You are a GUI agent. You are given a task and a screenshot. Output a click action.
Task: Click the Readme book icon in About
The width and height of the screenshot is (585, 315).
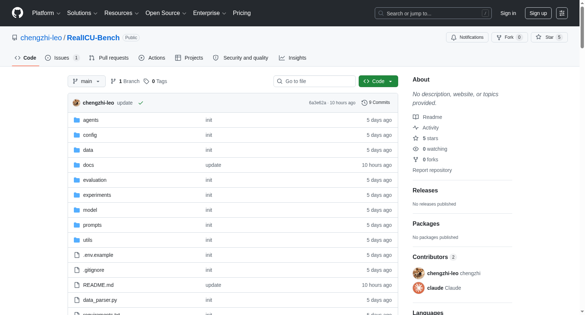(416, 117)
